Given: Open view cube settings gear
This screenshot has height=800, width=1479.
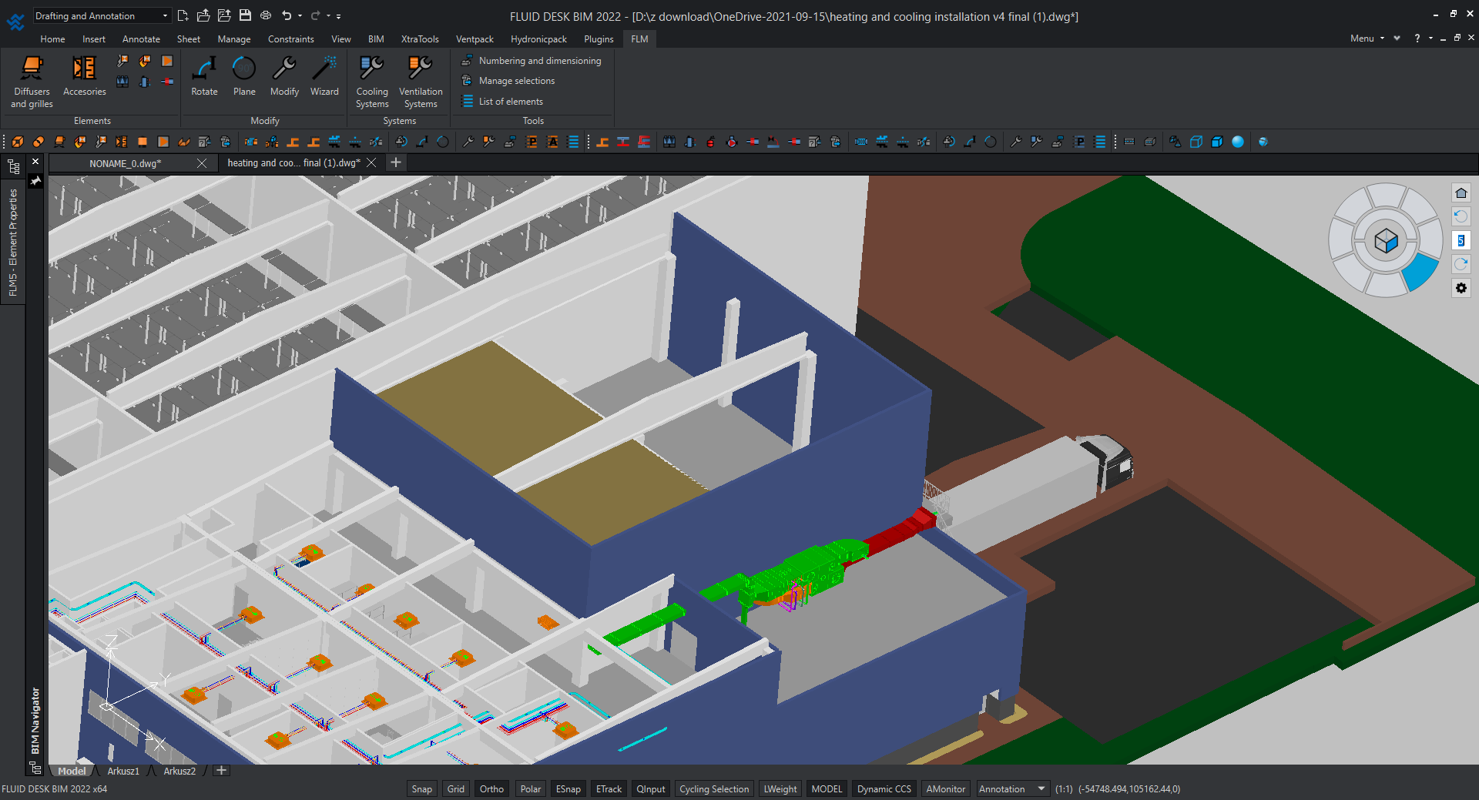Looking at the screenshot, I should coord(1461,288).
